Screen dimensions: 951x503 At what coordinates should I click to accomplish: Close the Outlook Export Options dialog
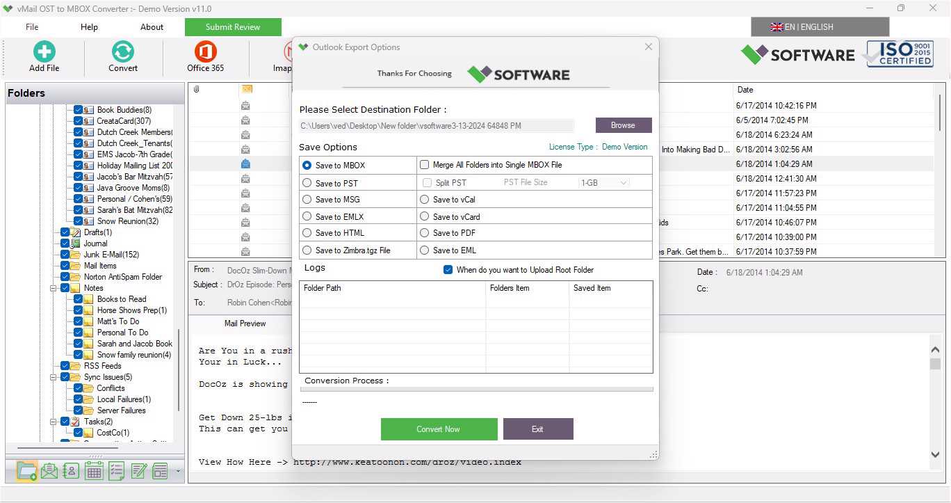648,47
